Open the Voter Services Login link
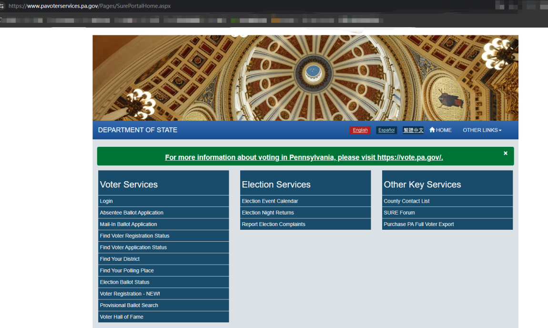Image resolution: width=548 pixels, height=328 pixels. [x=106, y=201]
